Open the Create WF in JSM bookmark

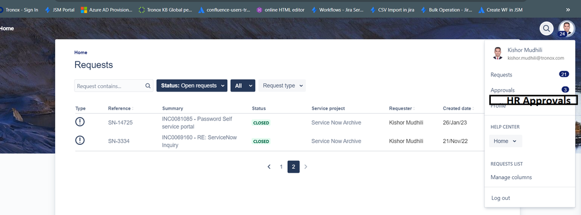[x=500, y=10]
